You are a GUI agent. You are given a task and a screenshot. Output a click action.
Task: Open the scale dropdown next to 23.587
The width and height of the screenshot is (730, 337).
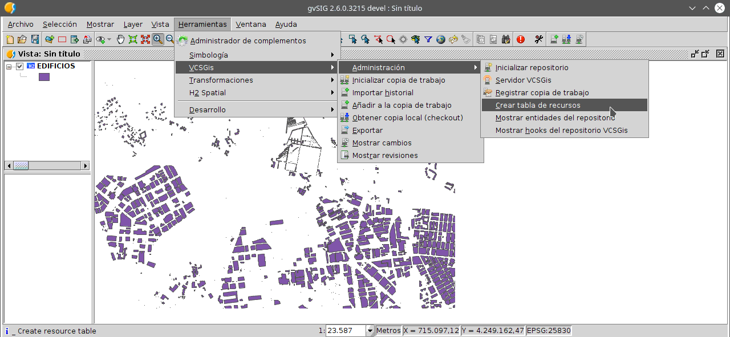coord(370,331)
